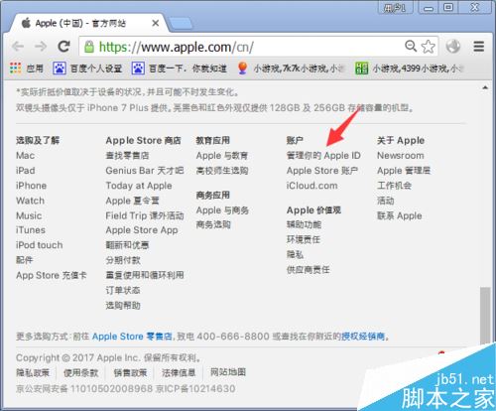
Task: Open the 百度一下，你就知道 bookmark
Action: click(x=179, y=68)
